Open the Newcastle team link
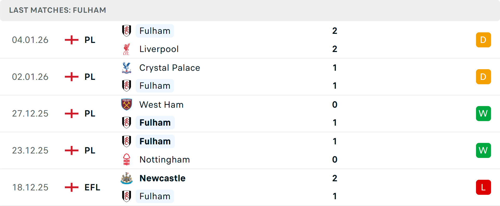 [x=162, y=178]
